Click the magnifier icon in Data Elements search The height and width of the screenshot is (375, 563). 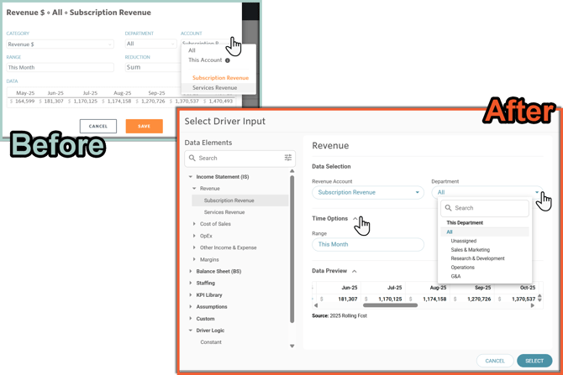pyautogui.click(x=192, y=158)
